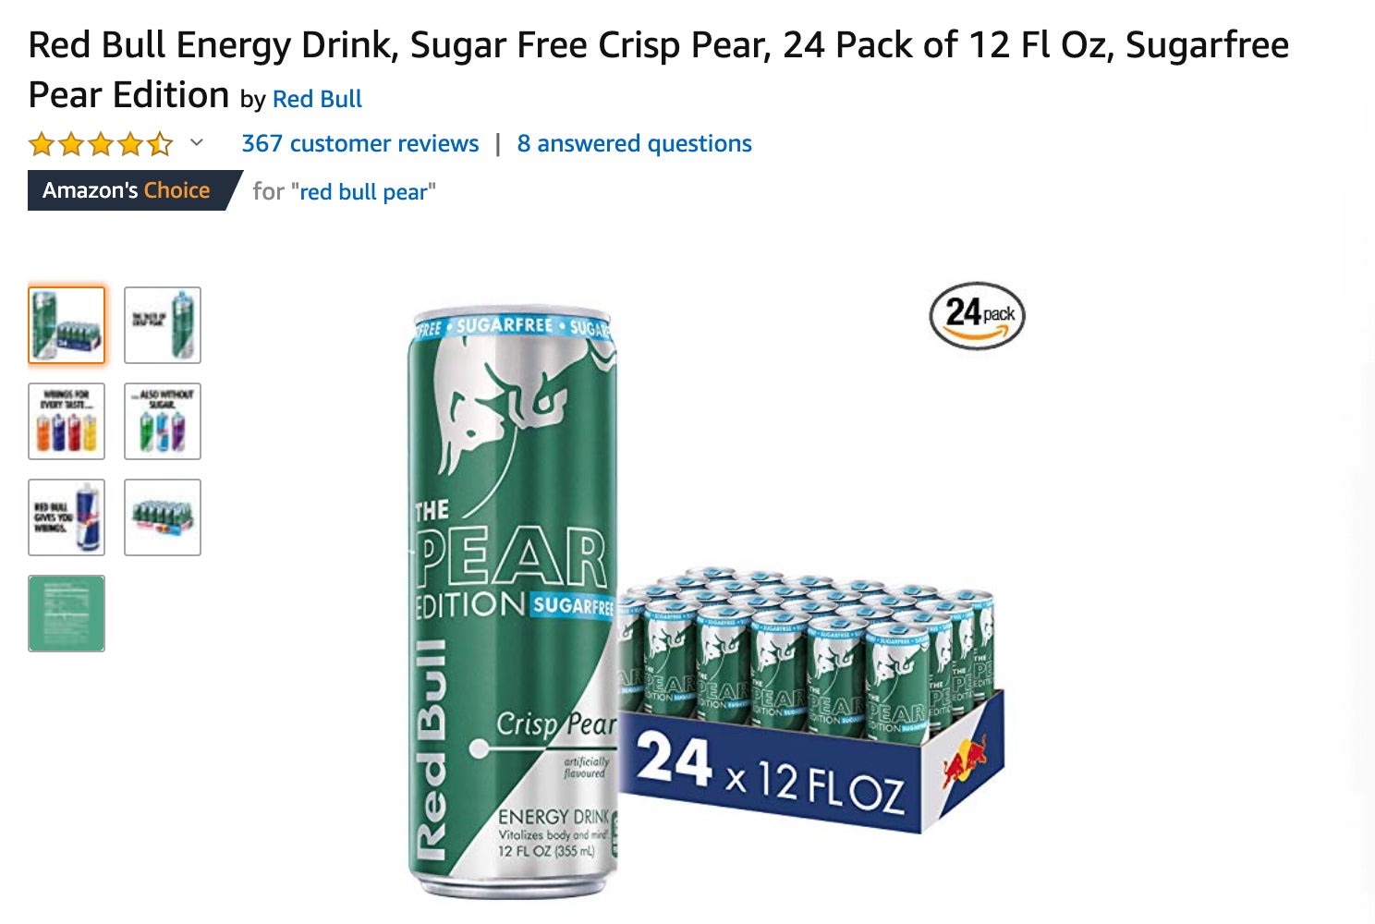Open the 367 customer reviews link
The image size is (1375, 924).
[360, 143]
